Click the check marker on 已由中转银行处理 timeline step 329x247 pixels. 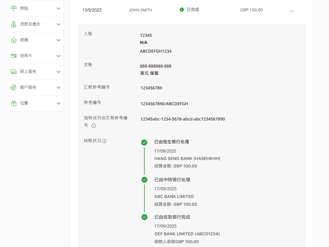pyautogui.click(x=144, y=180)
